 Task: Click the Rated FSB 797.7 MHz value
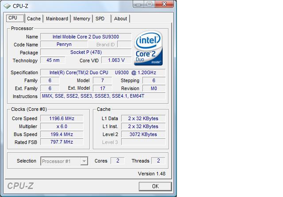62,142
